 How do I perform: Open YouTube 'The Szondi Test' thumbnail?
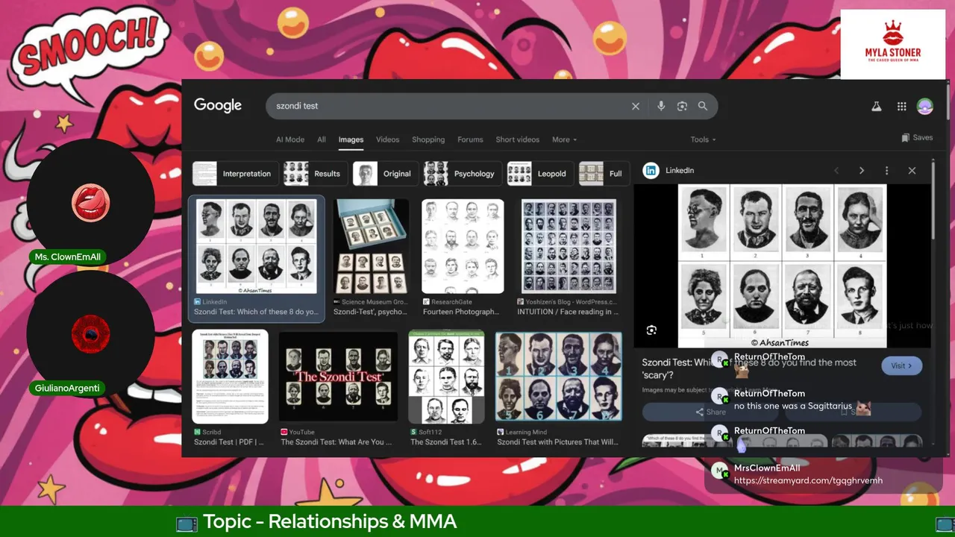tap(338, 377)
